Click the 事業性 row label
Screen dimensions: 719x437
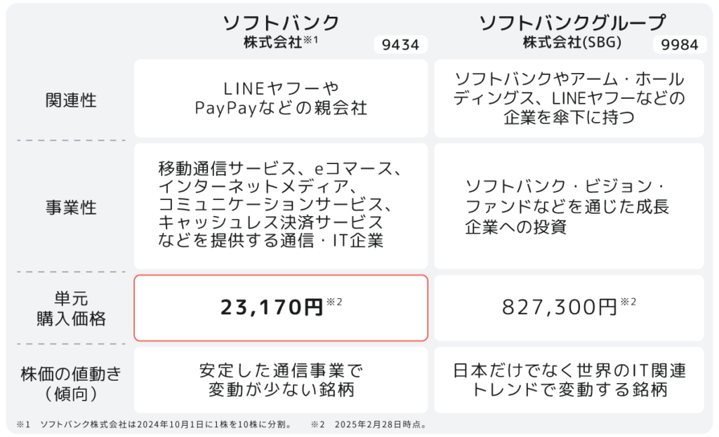[71, 207]
